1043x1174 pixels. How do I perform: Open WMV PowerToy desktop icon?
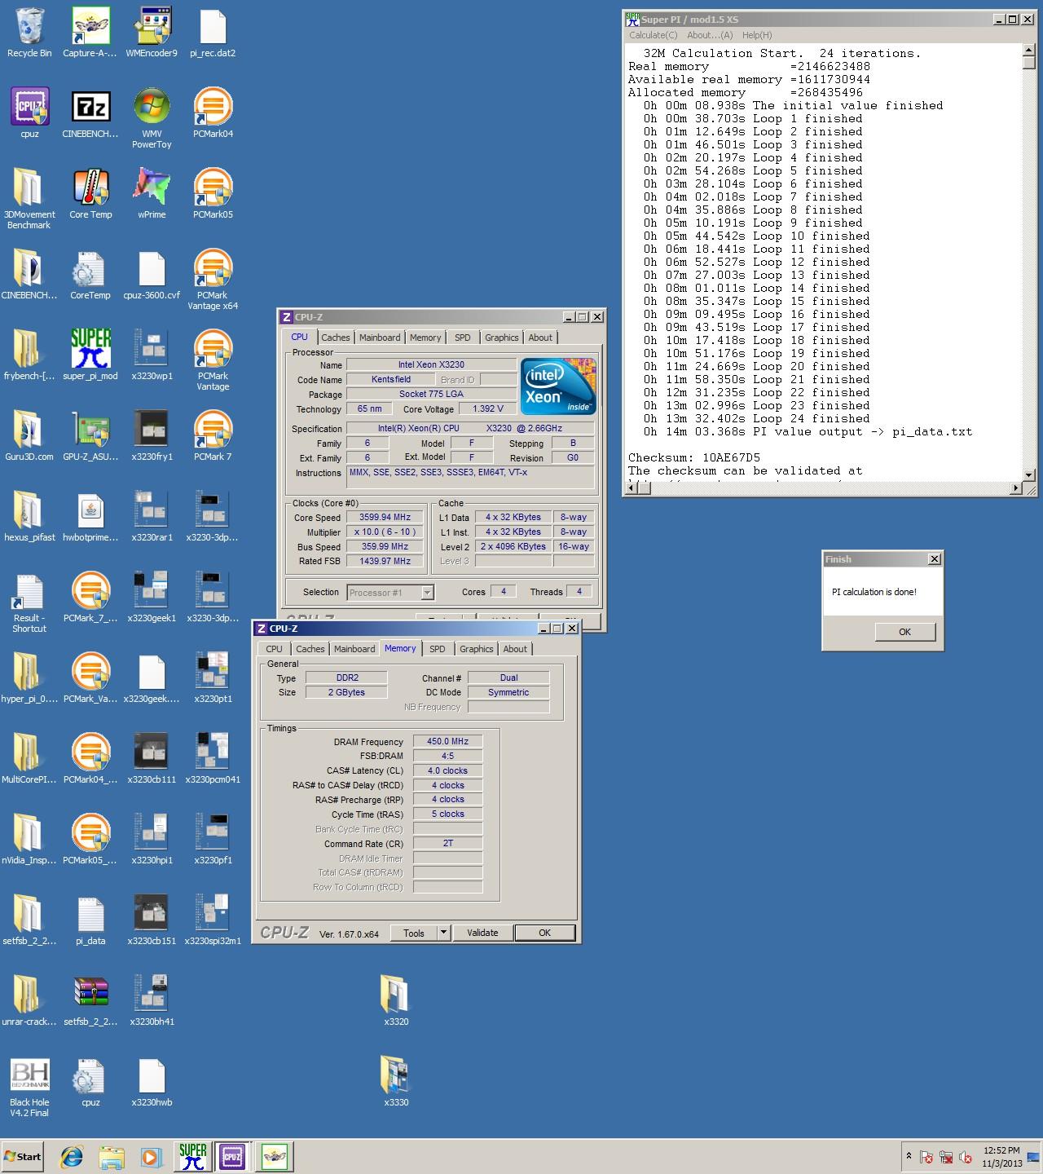[x=152, y=107]
